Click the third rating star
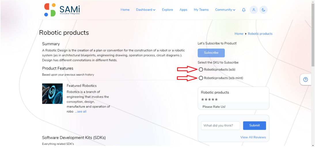 [209, 99]
